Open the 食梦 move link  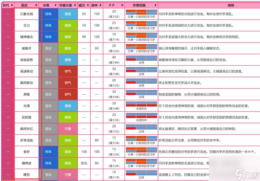pyautogui.click(x=26, y=152)
